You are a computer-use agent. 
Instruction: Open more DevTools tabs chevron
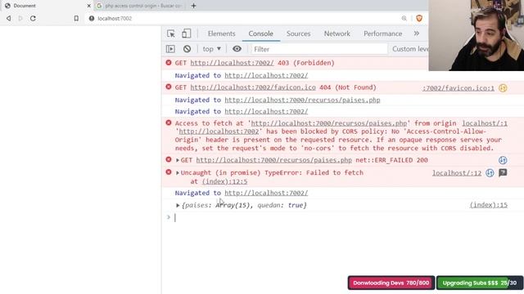(417, 33)
